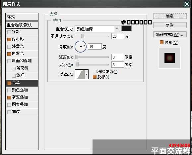Image resolution: width=192 pixels, height=155 pixels.
Task: Enable the 投影 drop shadow checkbox
Action: (9, 32)
